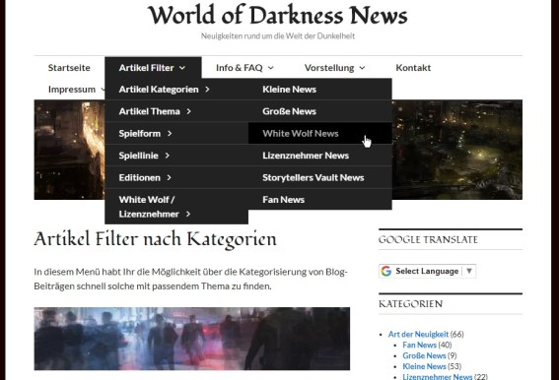559x380 pixels.
Task: Choose Lizenznehmer News from the submenu
Action: tap(320, 156)
